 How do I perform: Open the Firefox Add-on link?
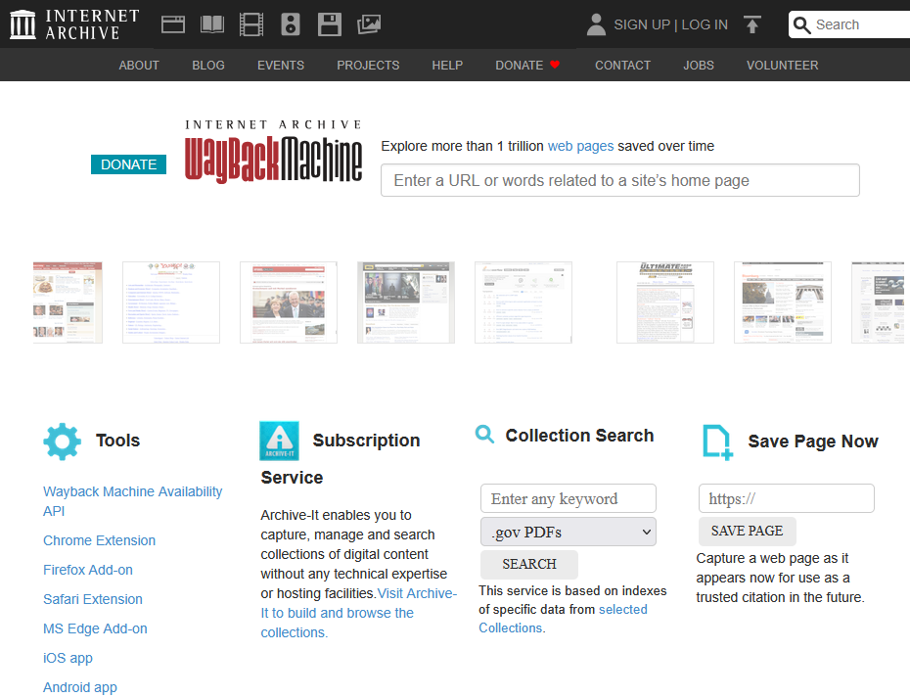coord(88,570)
